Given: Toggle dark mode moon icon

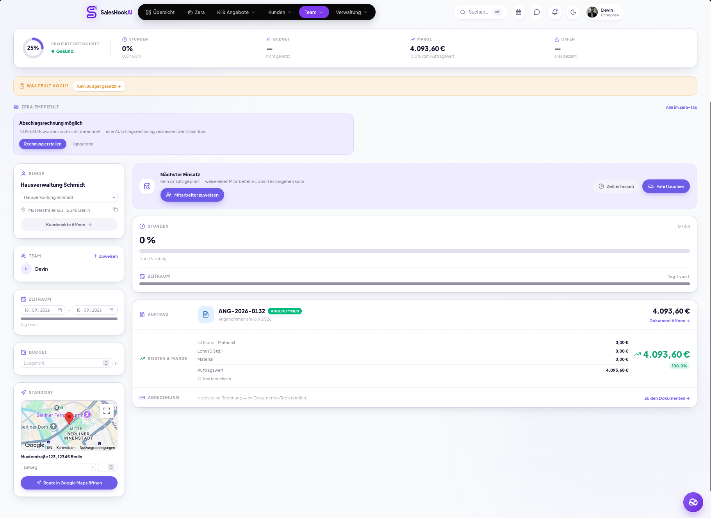Looking at the screenshot, I should 573,12.
